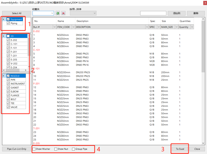This screenshot has width=207, height=154.
Task: Click the equipment list right scroll arrow
Action: click(26, 70)
